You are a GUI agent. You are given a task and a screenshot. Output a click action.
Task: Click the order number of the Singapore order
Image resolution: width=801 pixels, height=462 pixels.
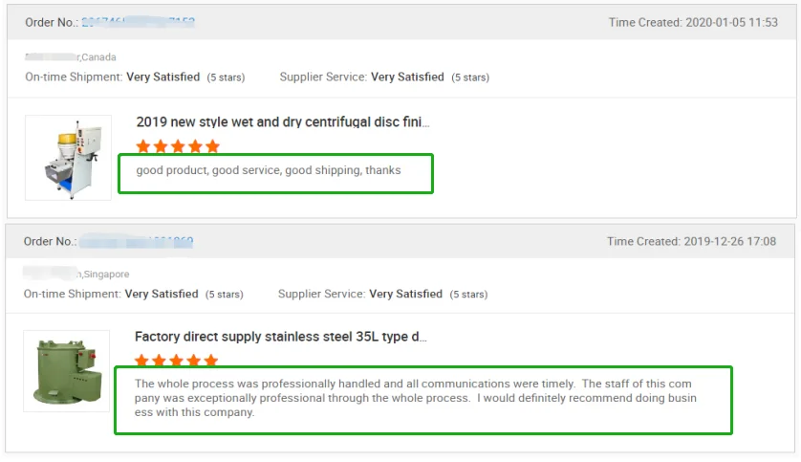[x=139, y=242]
